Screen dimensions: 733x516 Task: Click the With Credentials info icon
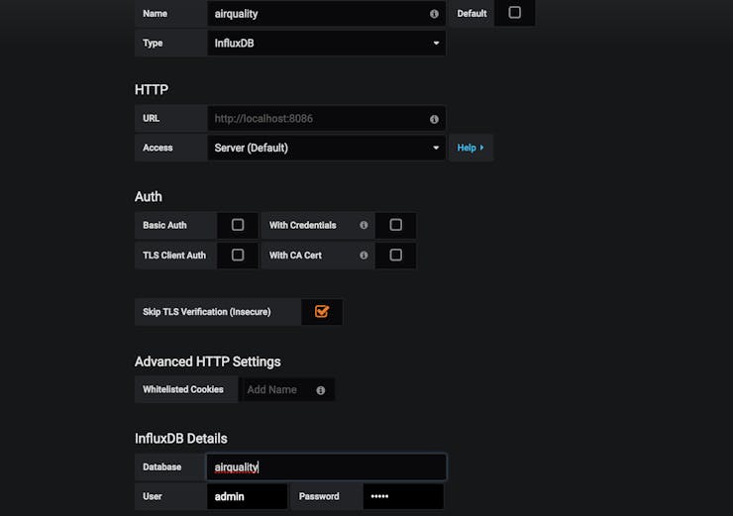pos(364,225)
